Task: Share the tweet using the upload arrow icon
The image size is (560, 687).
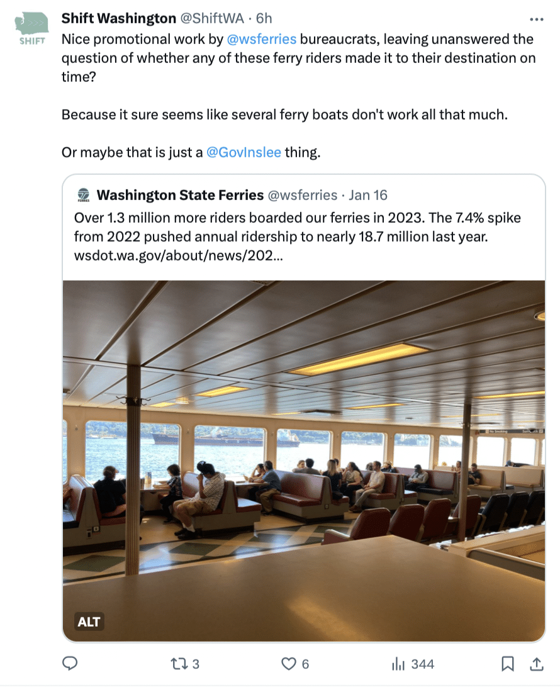Action: [536, 664]
